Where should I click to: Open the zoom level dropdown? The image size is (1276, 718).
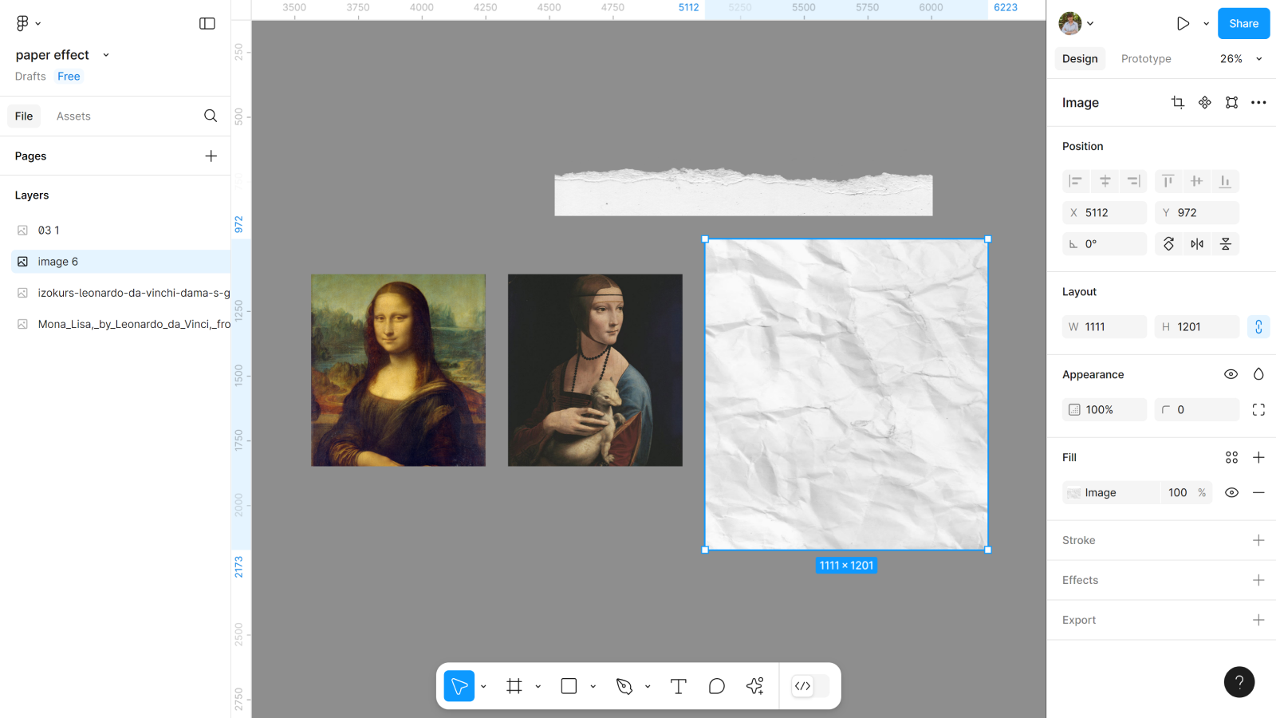(1241, 59)
